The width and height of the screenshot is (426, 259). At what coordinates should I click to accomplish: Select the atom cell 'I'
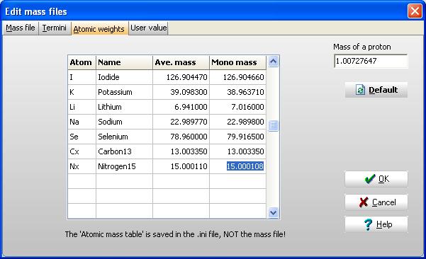click(82, 77)
